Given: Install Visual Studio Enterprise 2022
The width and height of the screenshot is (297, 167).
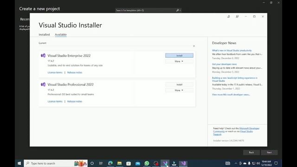Looking at the screenshot, I should point(179,56).
